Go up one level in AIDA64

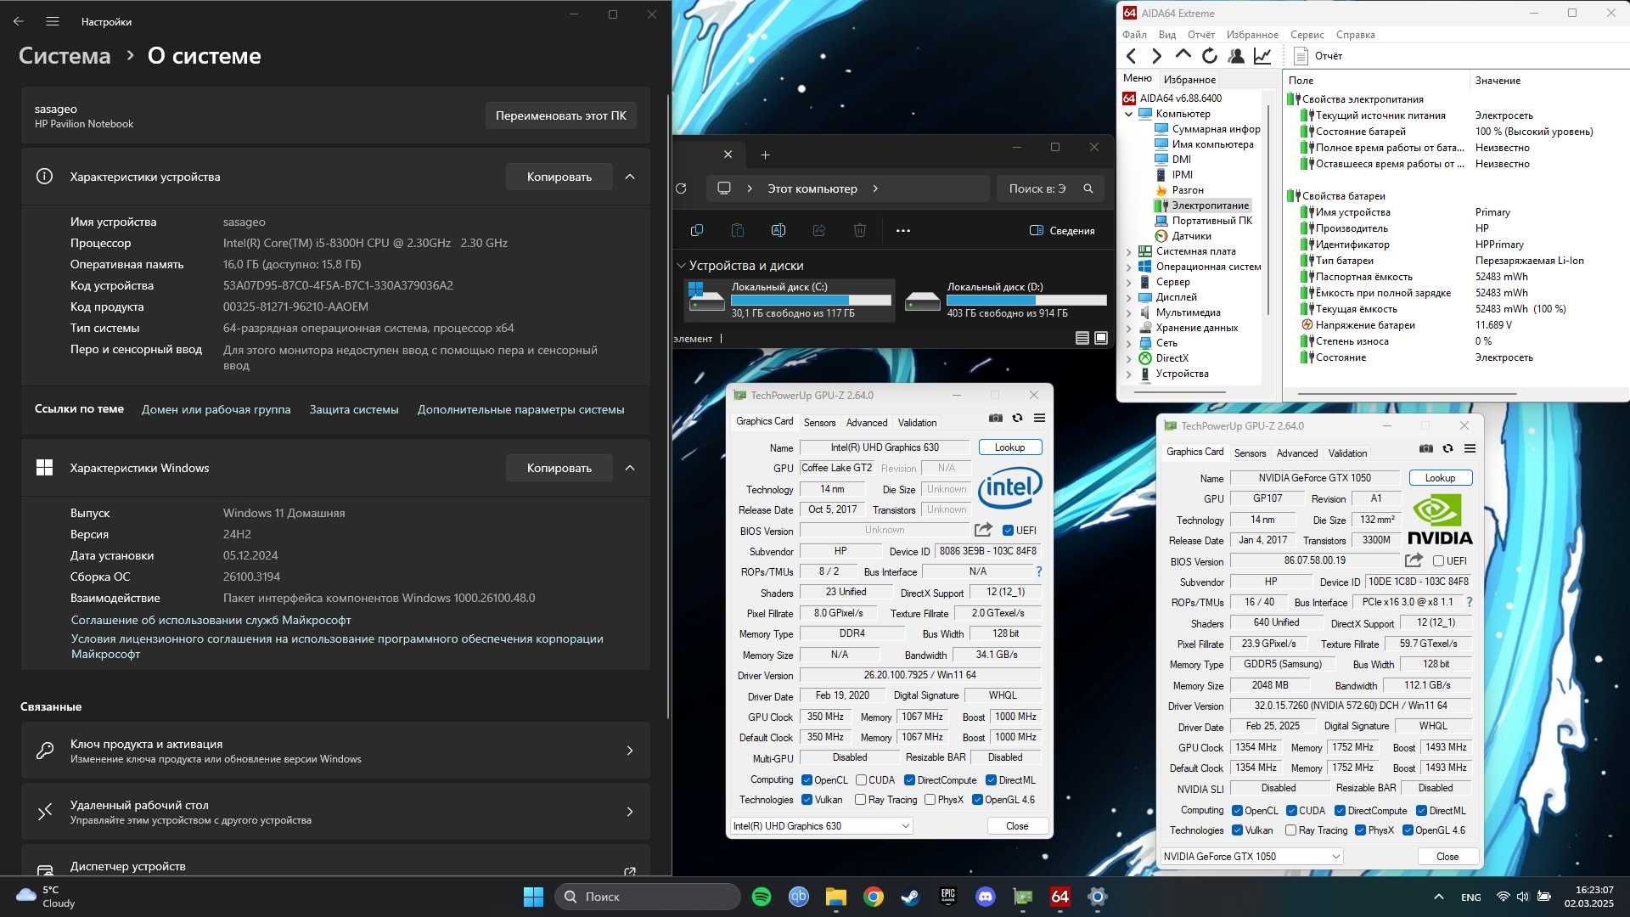pyautogui.click(x=1183, y=55)
